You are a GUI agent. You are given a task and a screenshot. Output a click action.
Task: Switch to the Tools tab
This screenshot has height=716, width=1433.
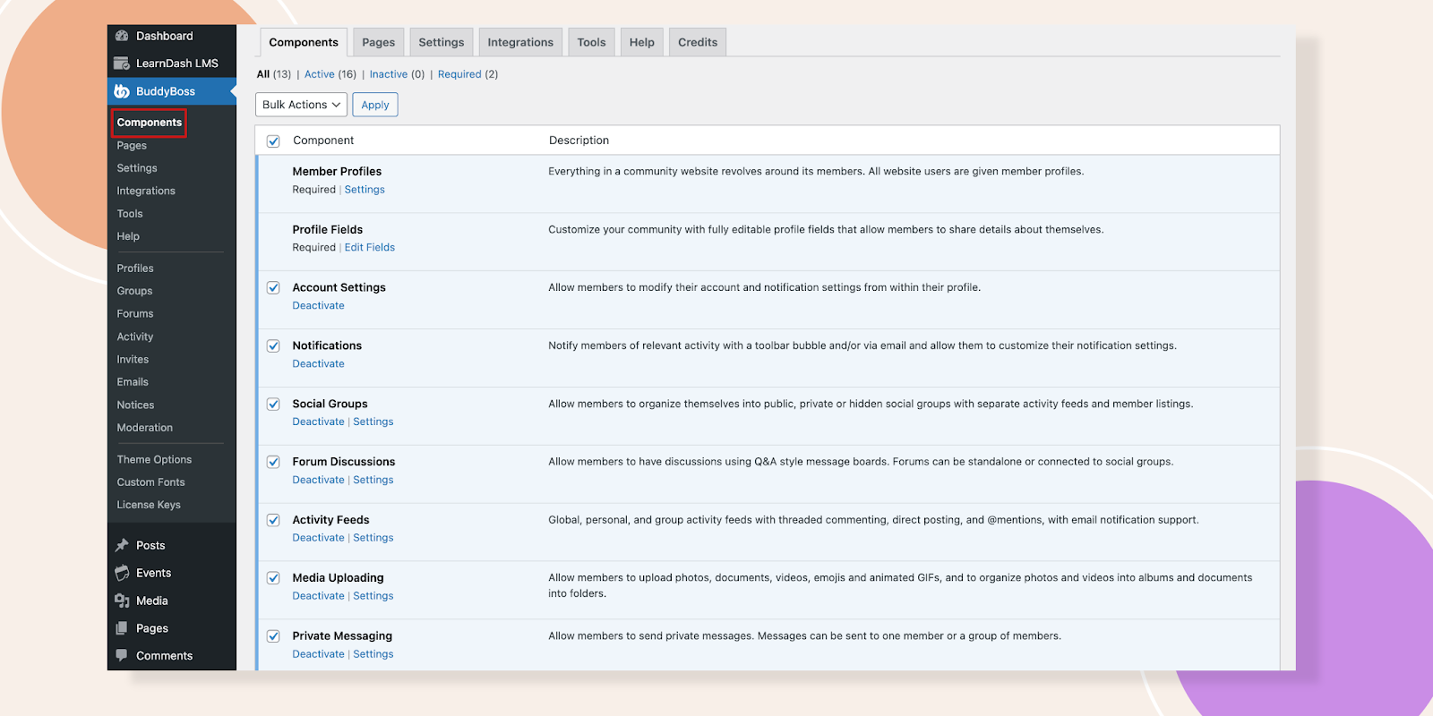tap(591, 42)
